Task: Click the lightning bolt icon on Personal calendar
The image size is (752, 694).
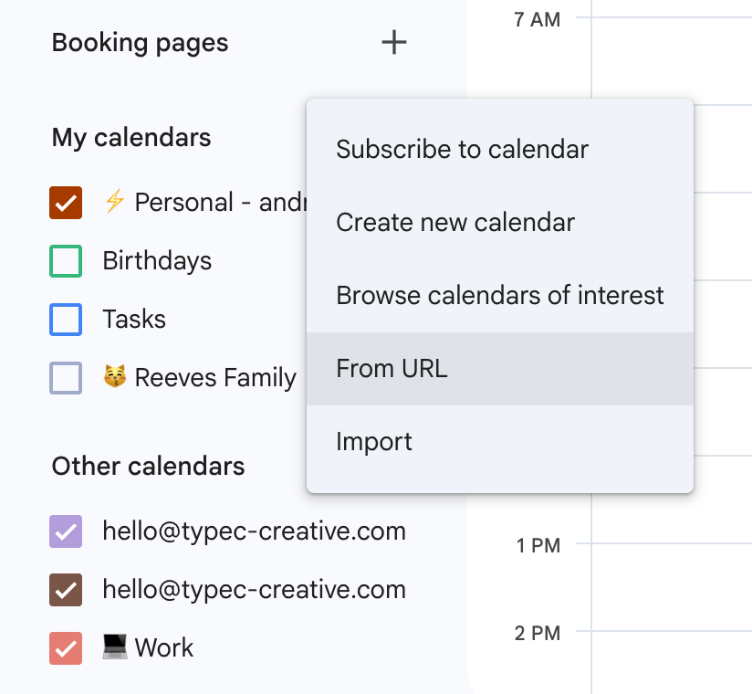Action: pos(116,201)
